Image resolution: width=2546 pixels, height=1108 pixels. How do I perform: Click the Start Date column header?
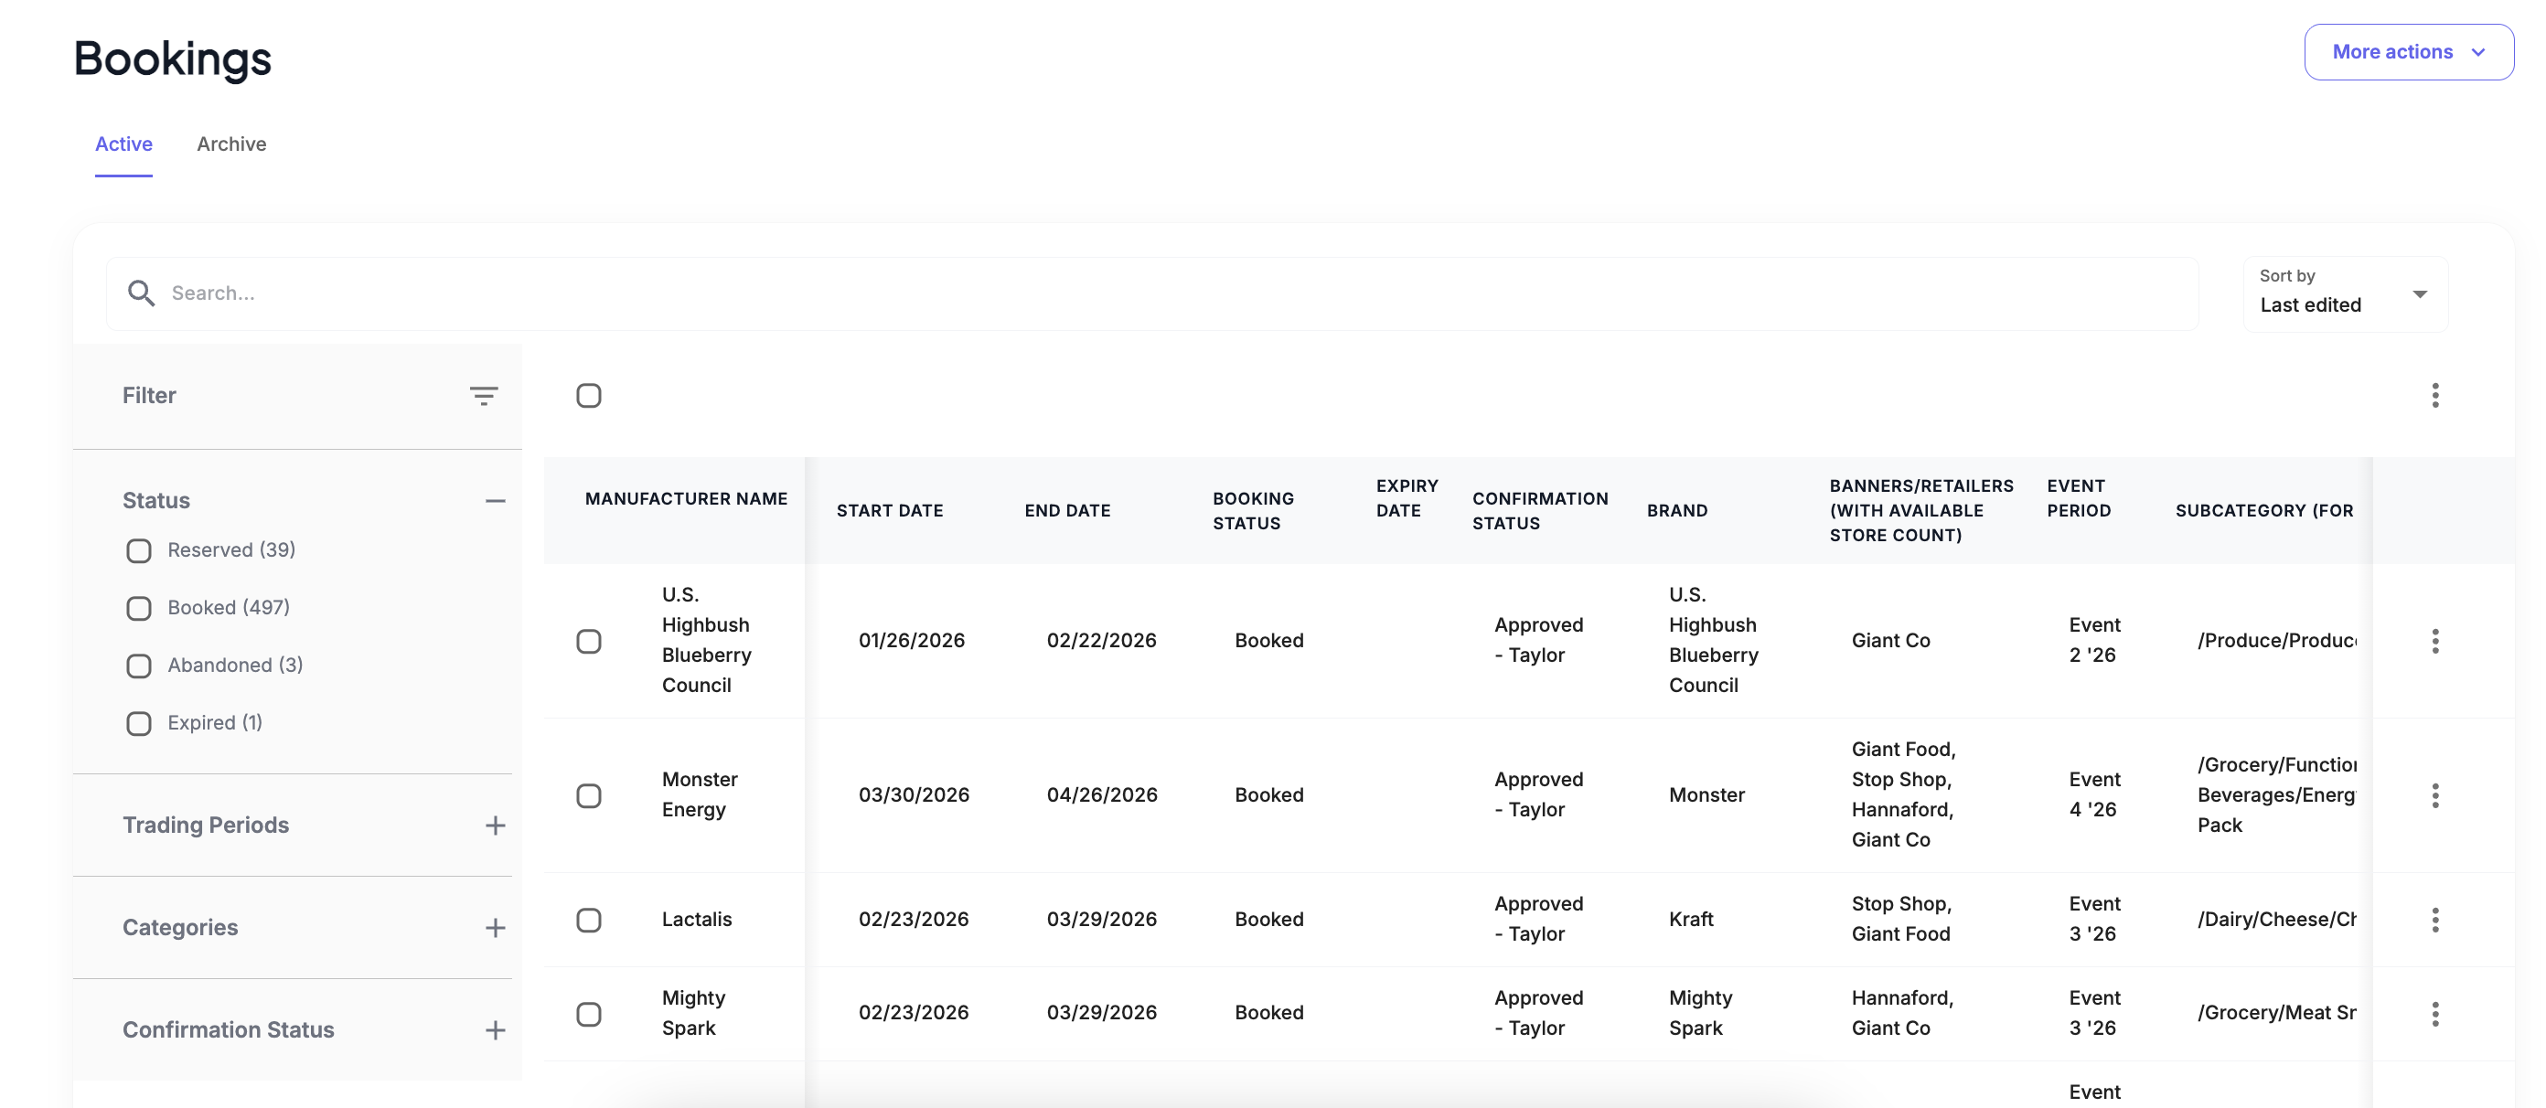(890, 510)
